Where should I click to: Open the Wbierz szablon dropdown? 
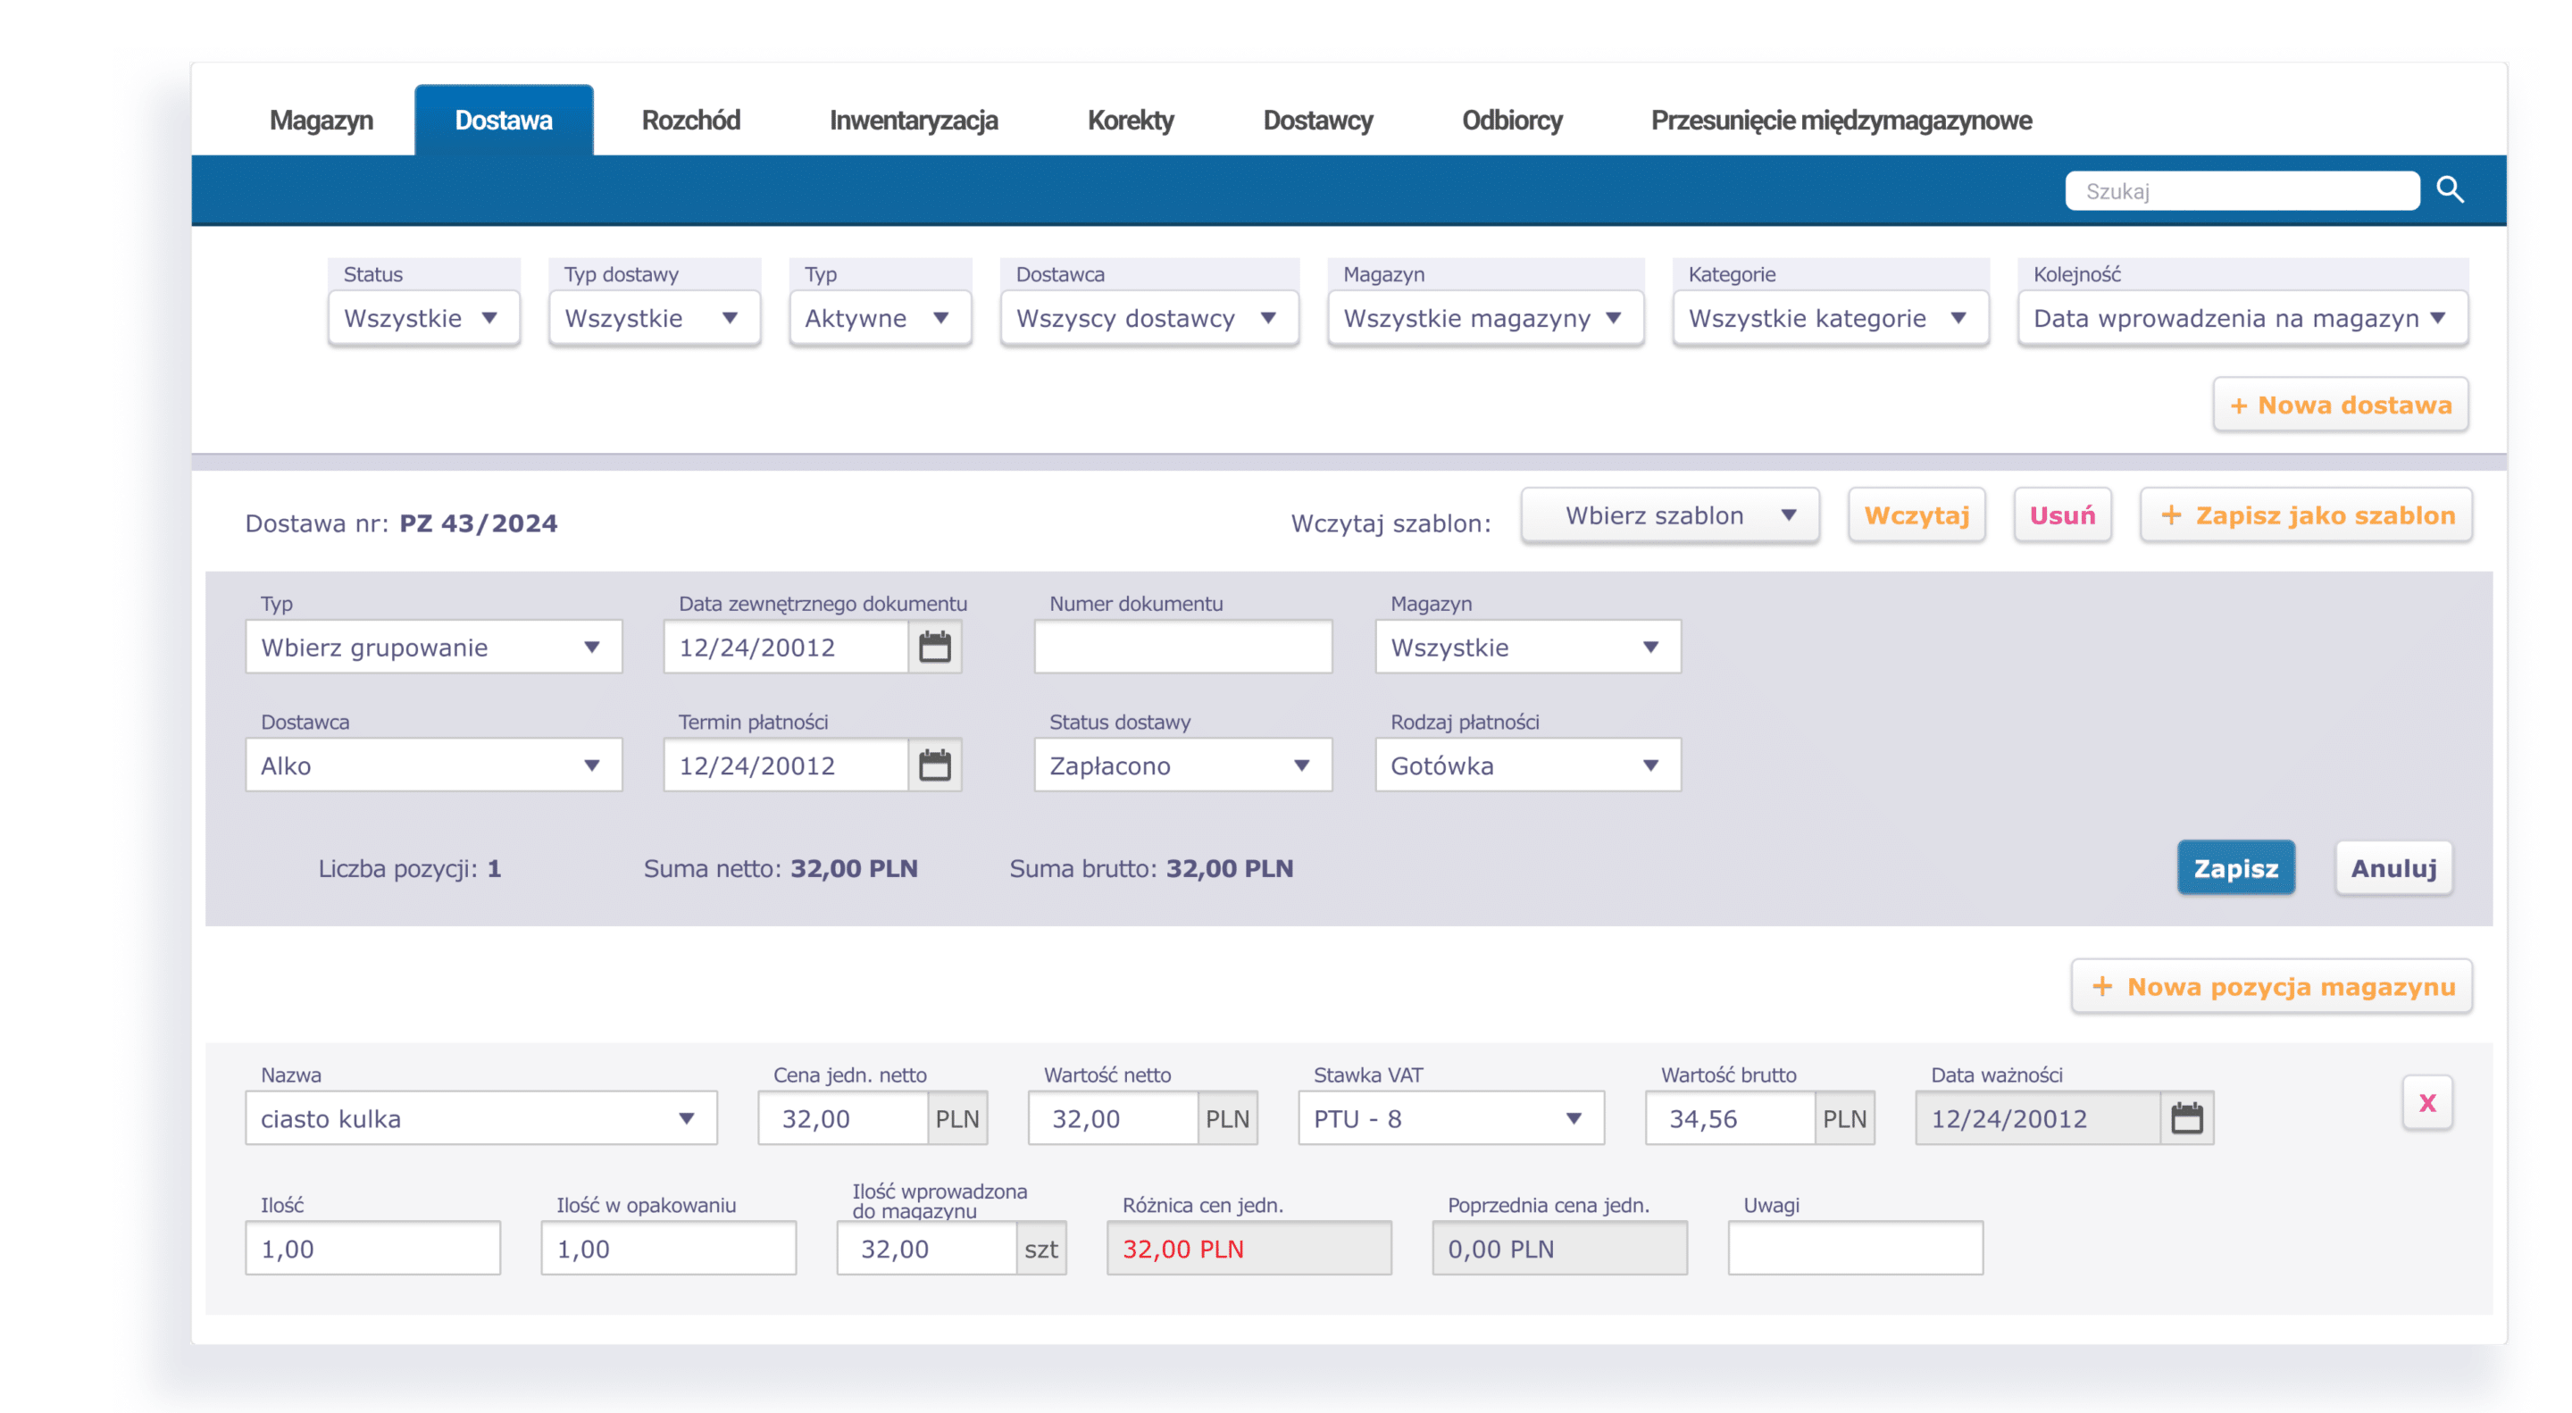tap(1669, 516)
